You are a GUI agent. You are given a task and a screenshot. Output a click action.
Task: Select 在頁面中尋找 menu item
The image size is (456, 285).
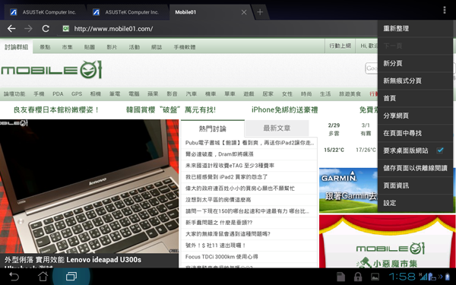coord(415,133)
